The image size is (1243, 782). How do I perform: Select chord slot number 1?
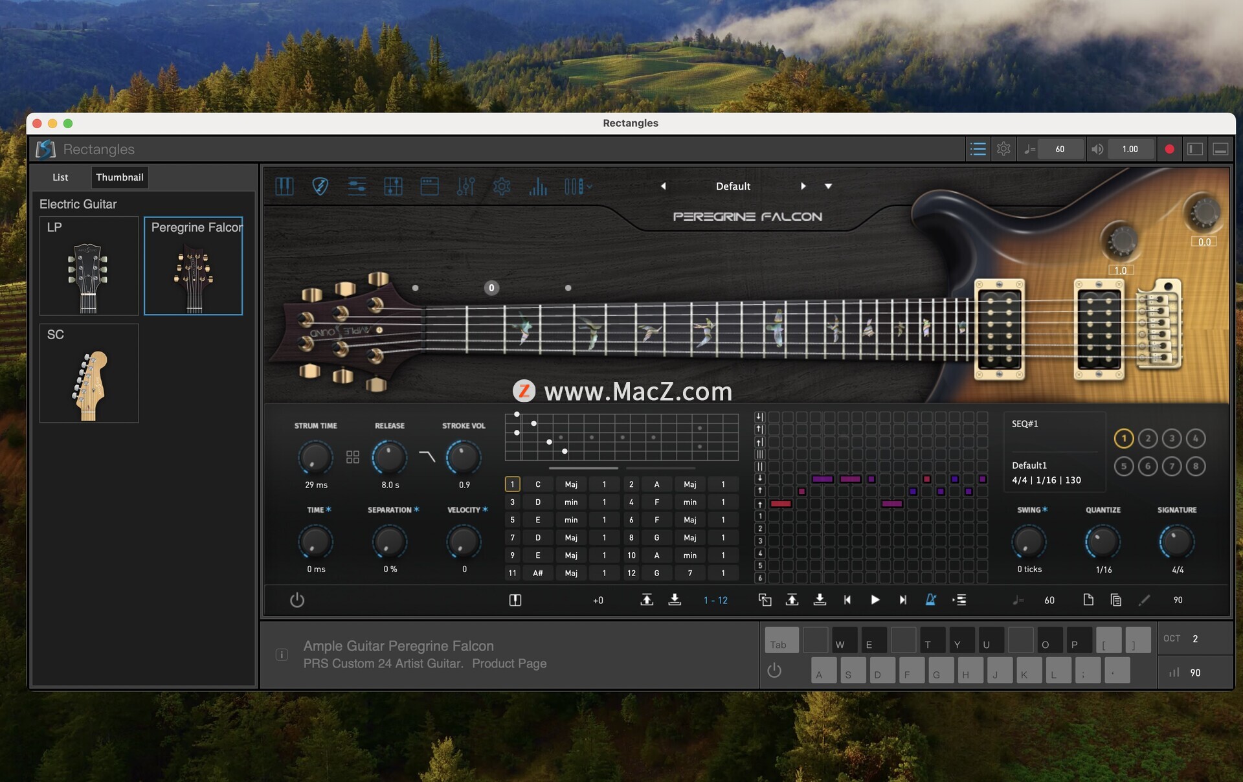tap(512, 484)
